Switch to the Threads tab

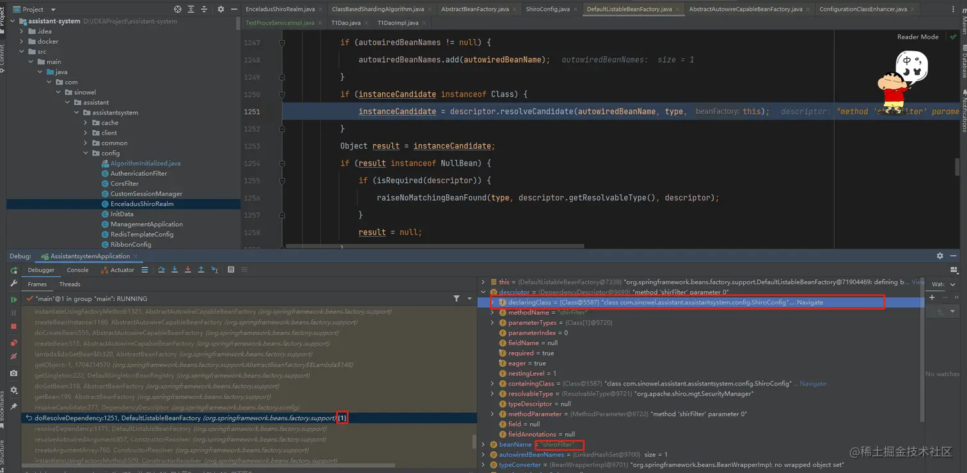click(70, 284)
